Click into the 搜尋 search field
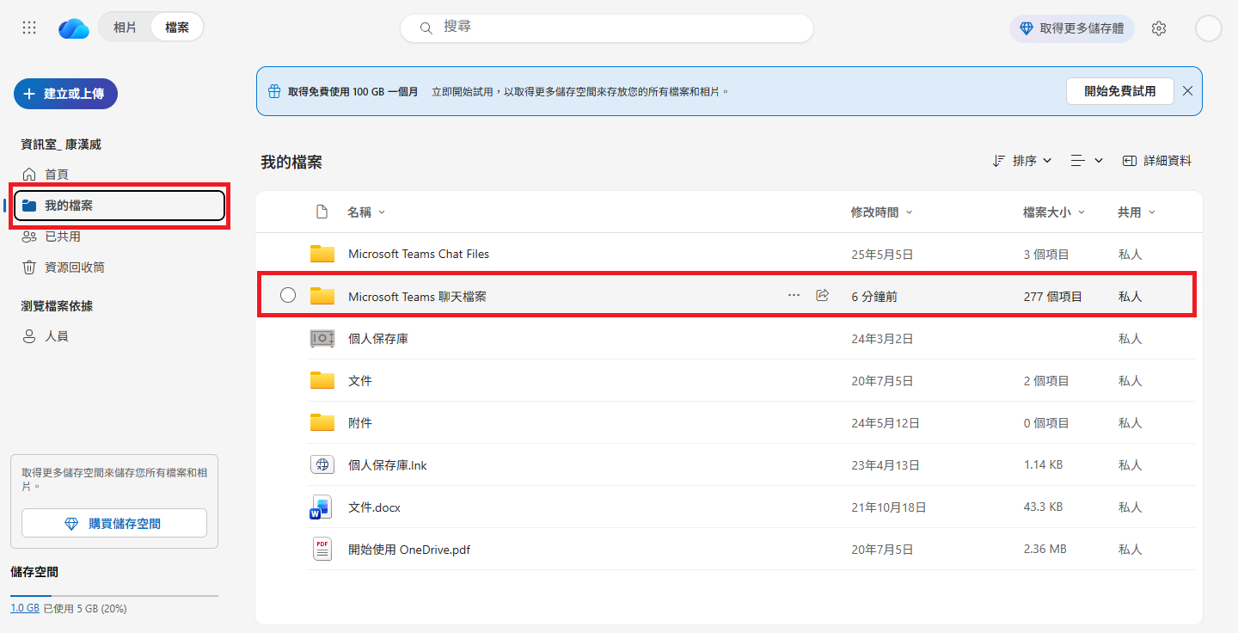Screen dimensions: 1238x633 coord(607,28)
